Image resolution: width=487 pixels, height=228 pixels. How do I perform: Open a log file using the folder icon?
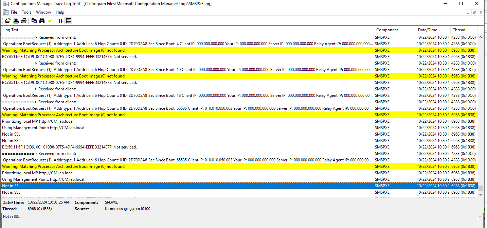coord(8,20)
